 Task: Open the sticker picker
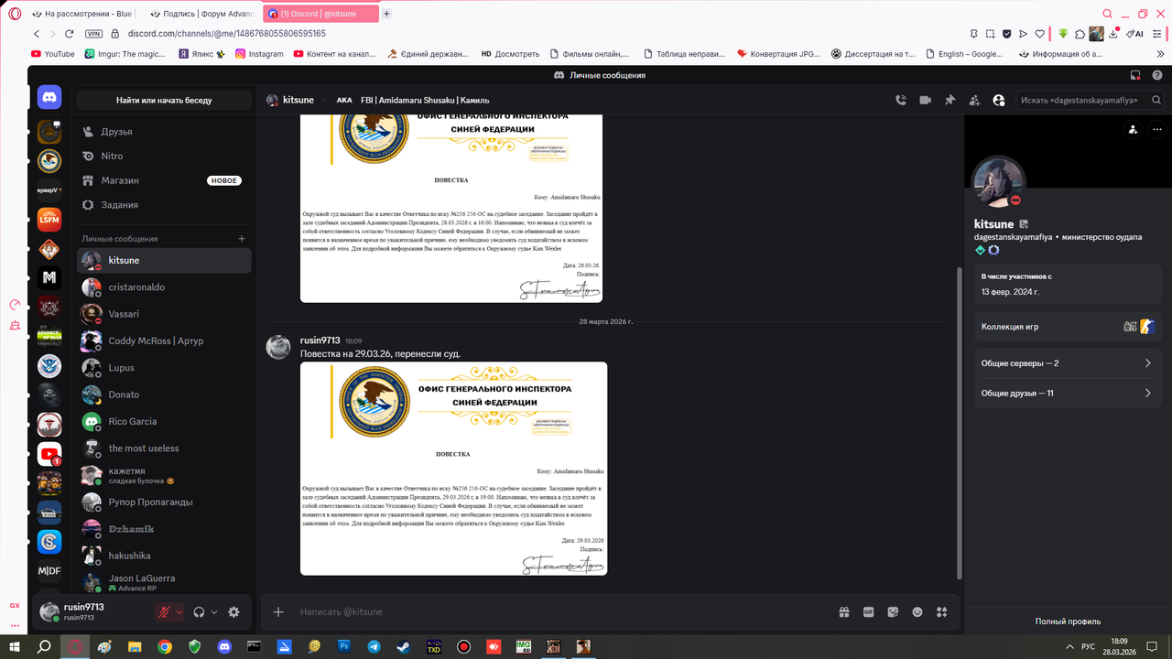pyautogui.click(x=893, y=611)
